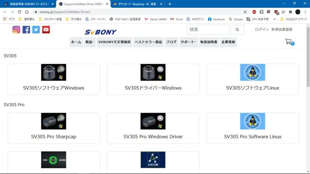310x174 pixels.
Task: Bookmark this page with the star icon
Action: point(245,12)
